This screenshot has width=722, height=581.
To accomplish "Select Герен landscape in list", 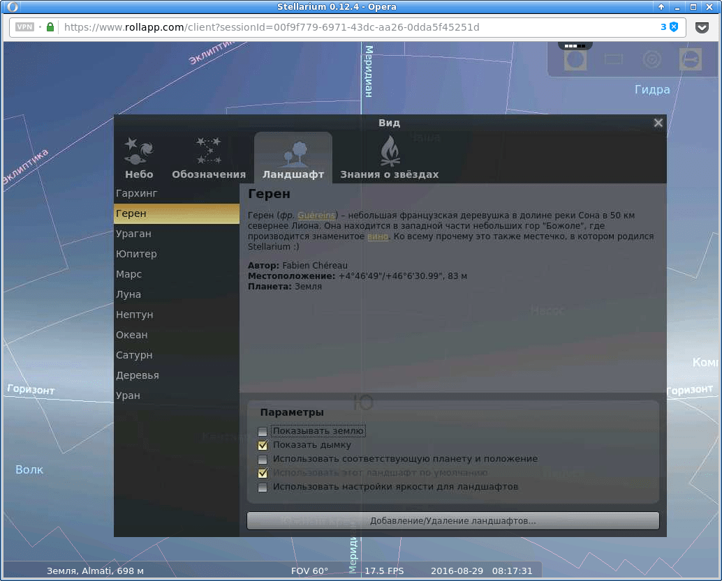I will point(177,213).
